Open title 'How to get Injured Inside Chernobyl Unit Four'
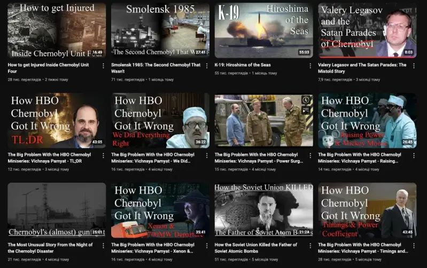This screenshot has height=268, width=427. click(48, 68)
